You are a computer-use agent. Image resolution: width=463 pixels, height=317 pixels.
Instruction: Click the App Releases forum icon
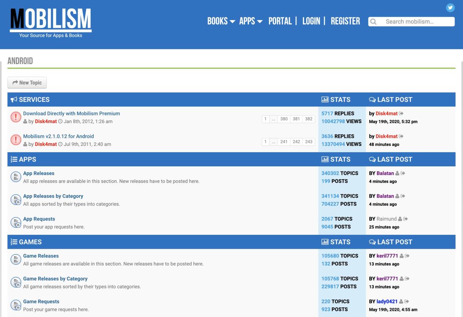tap(15, 176)
